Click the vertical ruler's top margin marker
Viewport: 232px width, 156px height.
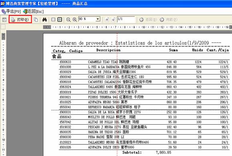click(x=3, y=36)
